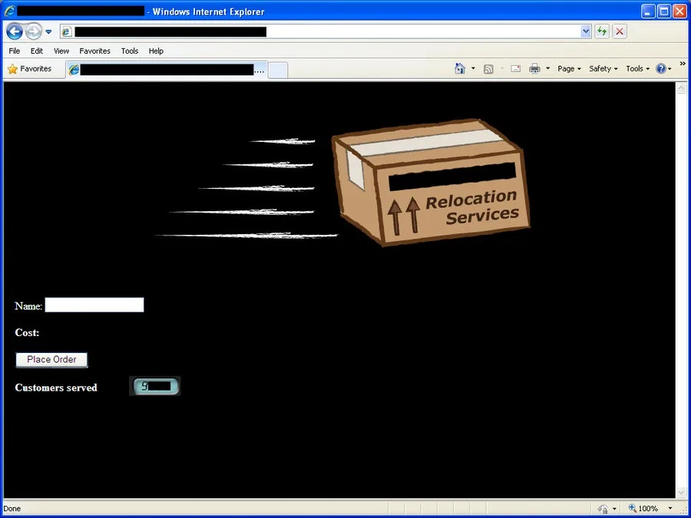Expand the Print options dropdown arrow
The image size is (691, 518).
547,69
